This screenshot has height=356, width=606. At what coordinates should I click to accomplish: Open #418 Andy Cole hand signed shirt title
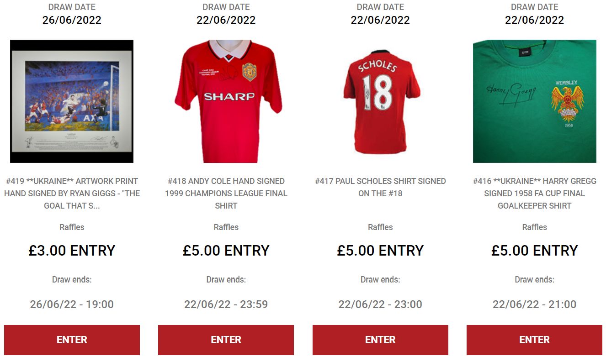point(226,194)
